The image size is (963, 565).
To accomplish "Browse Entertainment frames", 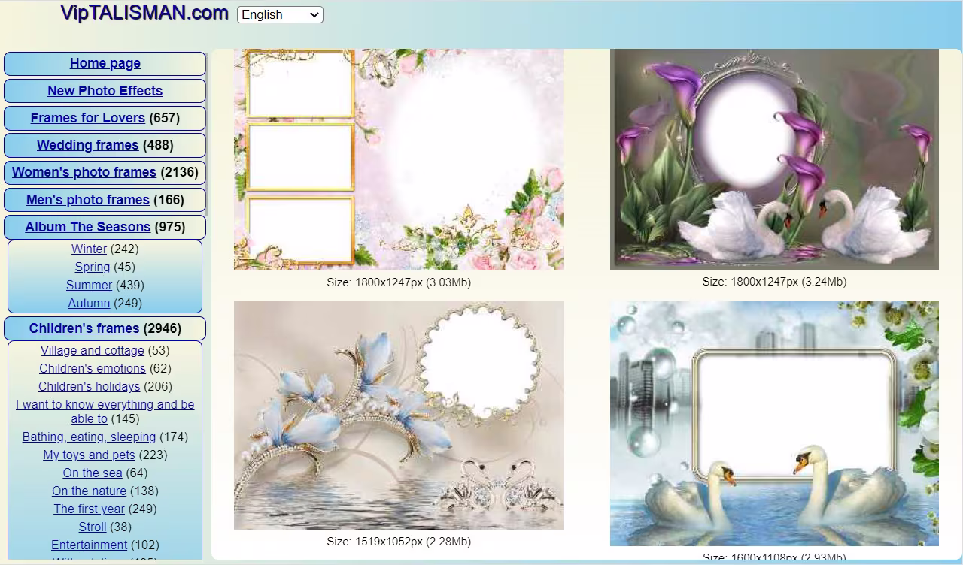I will (90, 545).
